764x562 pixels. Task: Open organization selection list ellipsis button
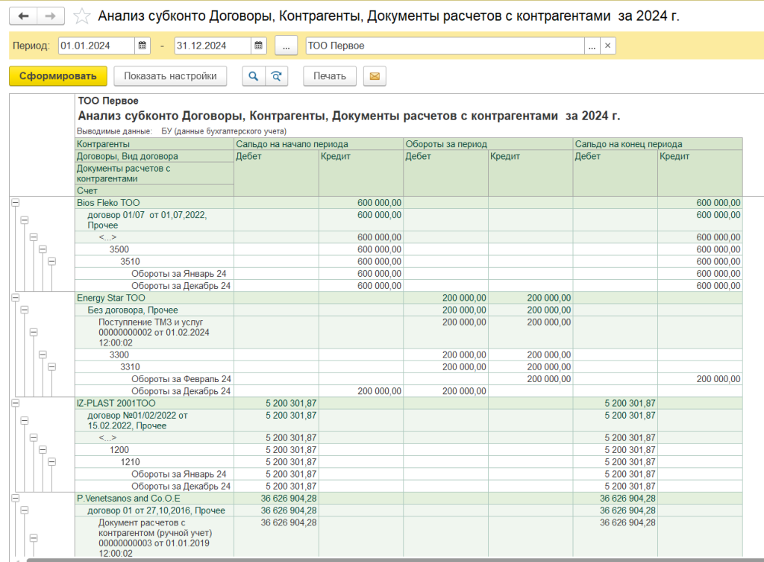pos(592,46)
